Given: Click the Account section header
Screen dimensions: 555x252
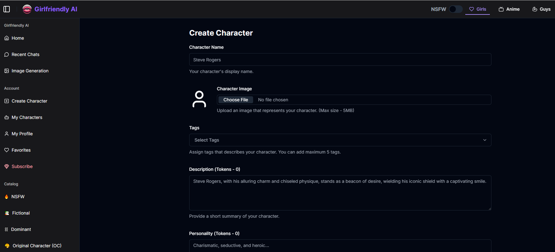Looking at the screenshot, I should tap(12, 88).
